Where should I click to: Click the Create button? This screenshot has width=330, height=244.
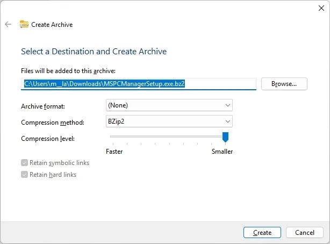click(262, 233)
